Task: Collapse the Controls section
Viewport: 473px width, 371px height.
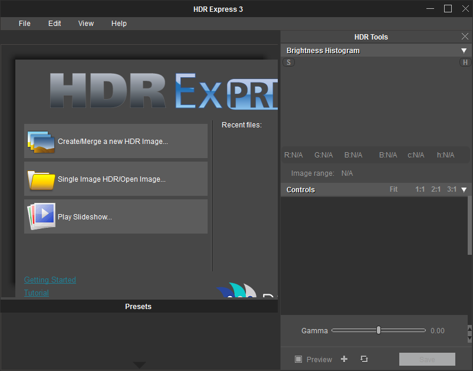Action: coord(464,190)
